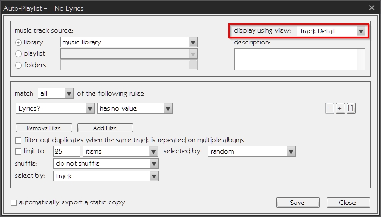
Task: Add a new rule with plus button
Action: click(340, 109)
